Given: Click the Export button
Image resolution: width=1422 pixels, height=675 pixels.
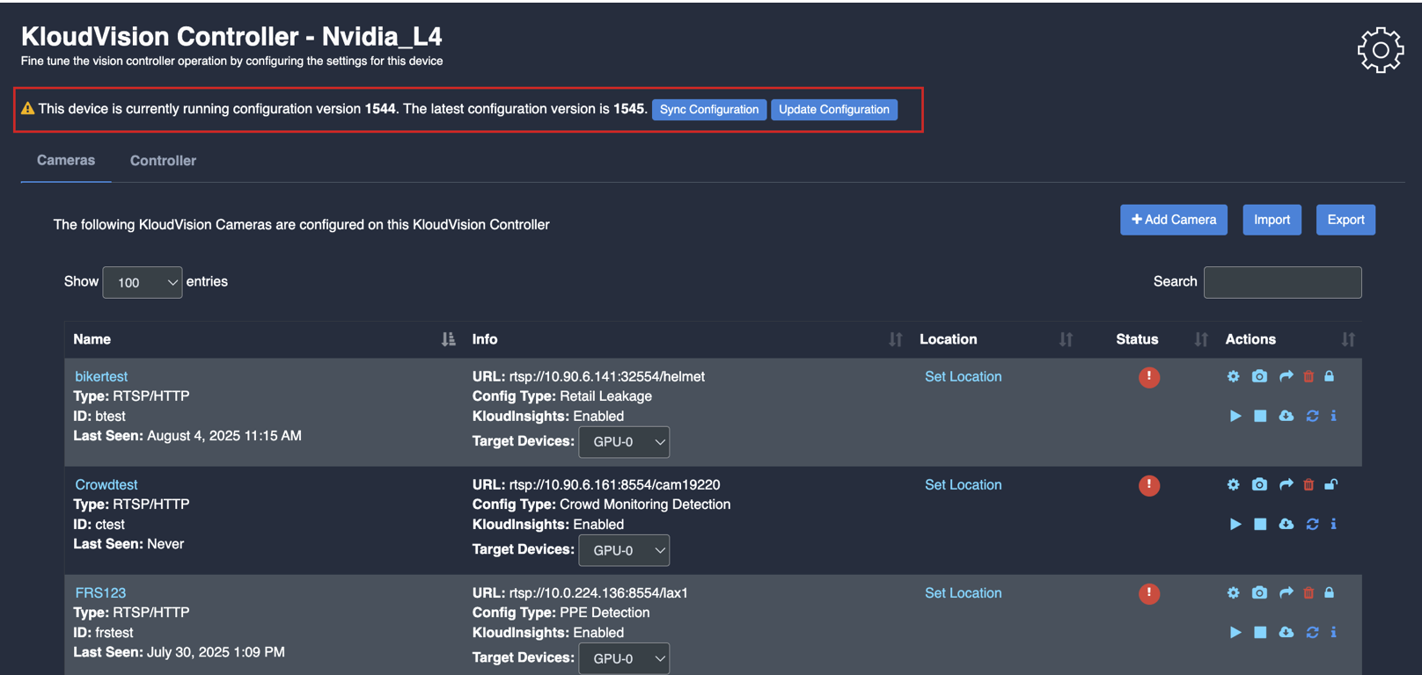Looking at the screenshot, I should click(1345, 220).
